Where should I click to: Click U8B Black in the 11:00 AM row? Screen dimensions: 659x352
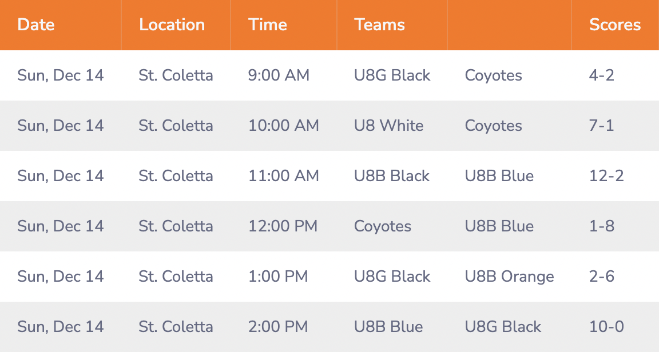click(392, 175)
